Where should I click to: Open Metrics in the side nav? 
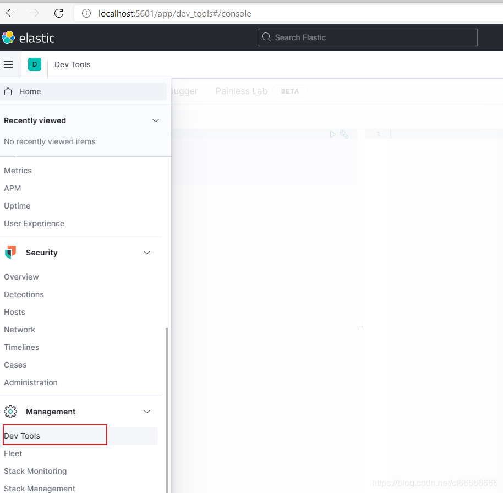18,171
